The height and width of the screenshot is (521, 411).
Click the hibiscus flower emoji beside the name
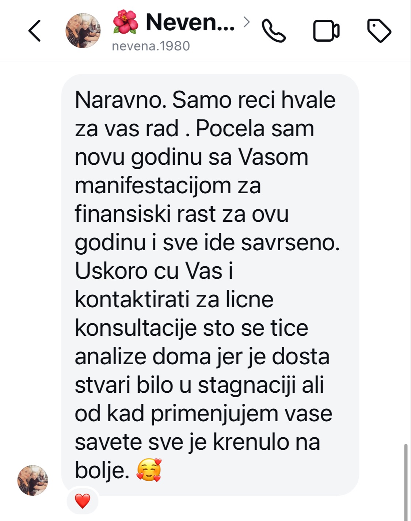tap(125, 22)
